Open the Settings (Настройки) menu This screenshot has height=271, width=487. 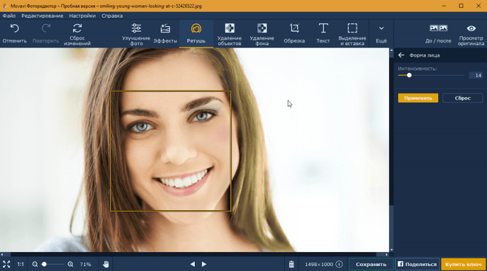[82, 15]
